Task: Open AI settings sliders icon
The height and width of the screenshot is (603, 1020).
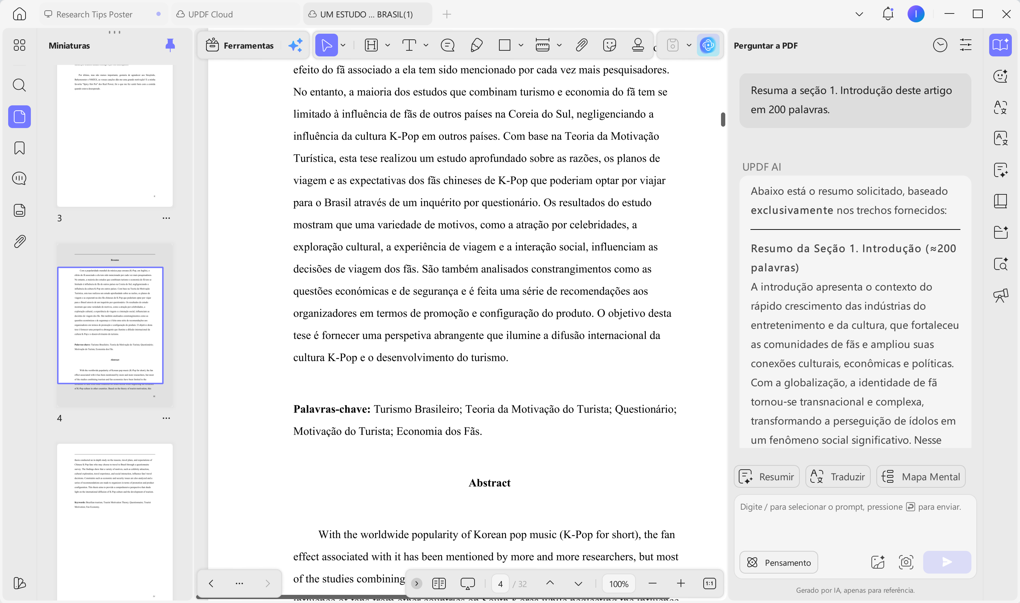Action: tap(966, 45)
